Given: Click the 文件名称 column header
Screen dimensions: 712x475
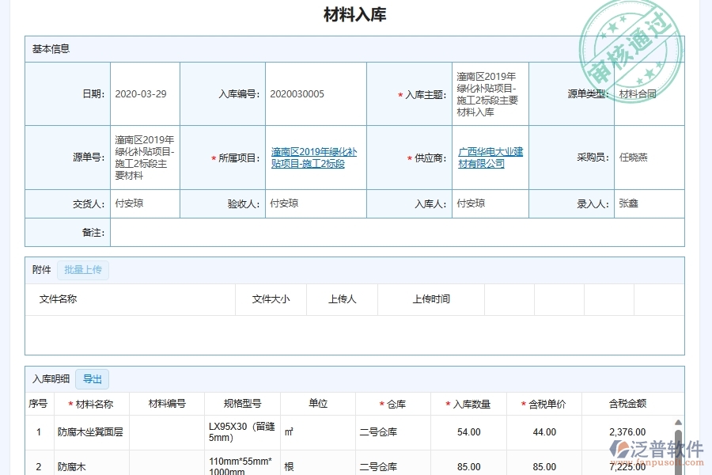Looking at the screenshot, I should pos(60,299).
